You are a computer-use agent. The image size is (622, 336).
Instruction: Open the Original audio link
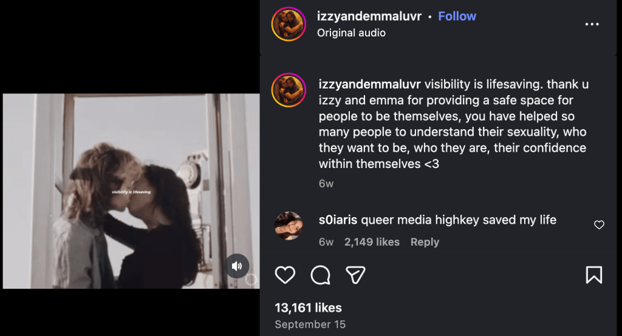(351, 33)
